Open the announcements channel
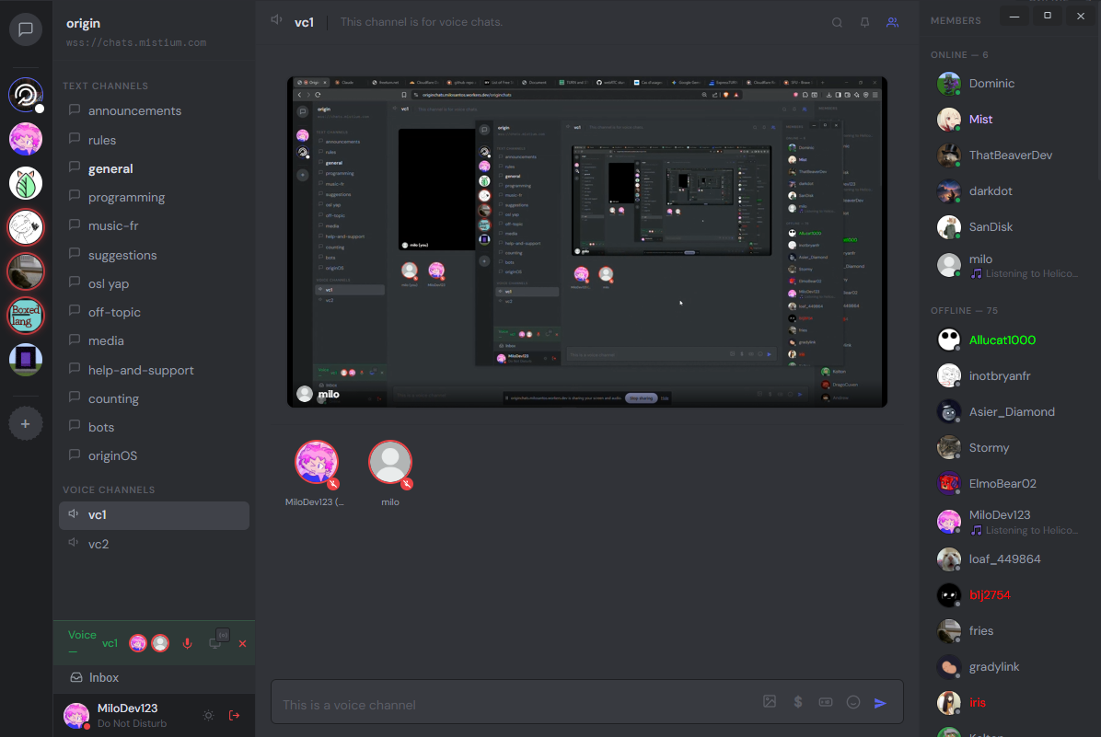Image resolution: width=1101 pixels, height=737 pixels. (154, 111)
